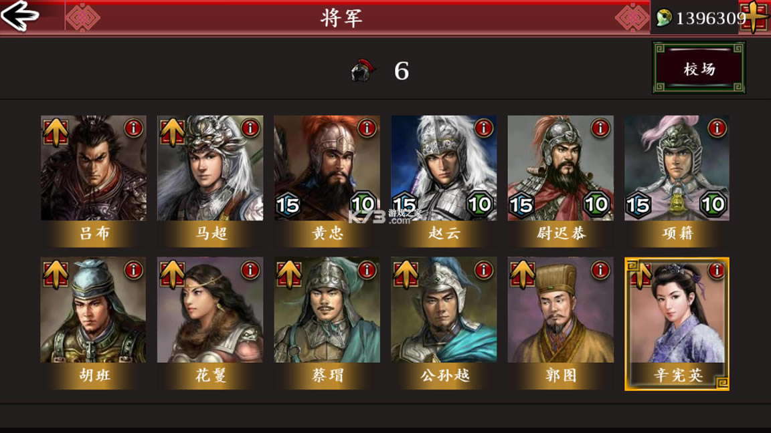Image resolution: width=771 pixels, height=433 pixels.
Task: Tap the upgrade arrow on 胡班
Action: point(55,274)
